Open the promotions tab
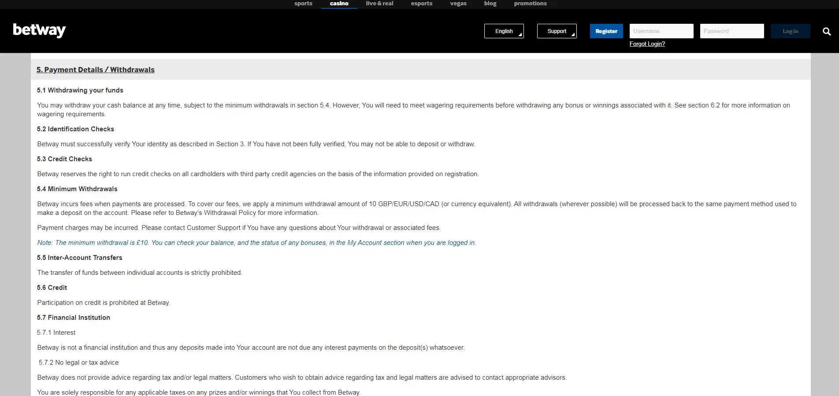Screen dimensions: 839x396 pyautogui.click(x=530, y=4)
